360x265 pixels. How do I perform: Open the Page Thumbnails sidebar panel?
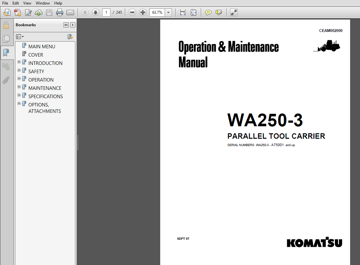coord(6,39)
